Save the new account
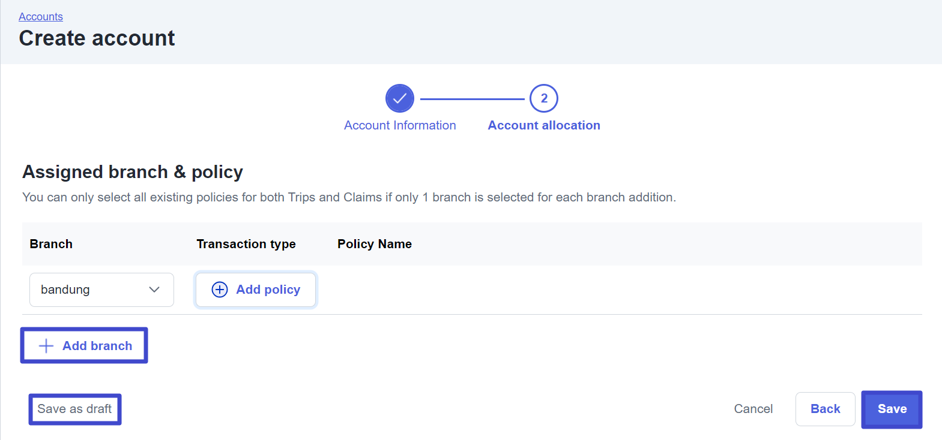Screen dimensions: 942x440 (892, 409)
